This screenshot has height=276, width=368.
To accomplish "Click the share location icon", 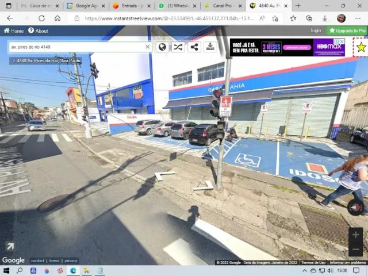I will click(x=194, y=47).
